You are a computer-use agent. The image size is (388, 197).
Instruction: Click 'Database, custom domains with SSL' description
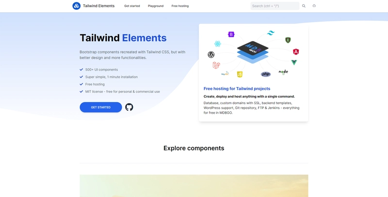251,108
